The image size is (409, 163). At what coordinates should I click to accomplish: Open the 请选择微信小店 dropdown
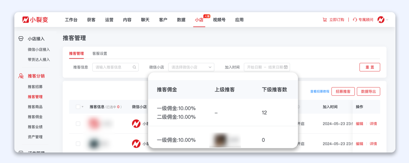tap(191, 67)
